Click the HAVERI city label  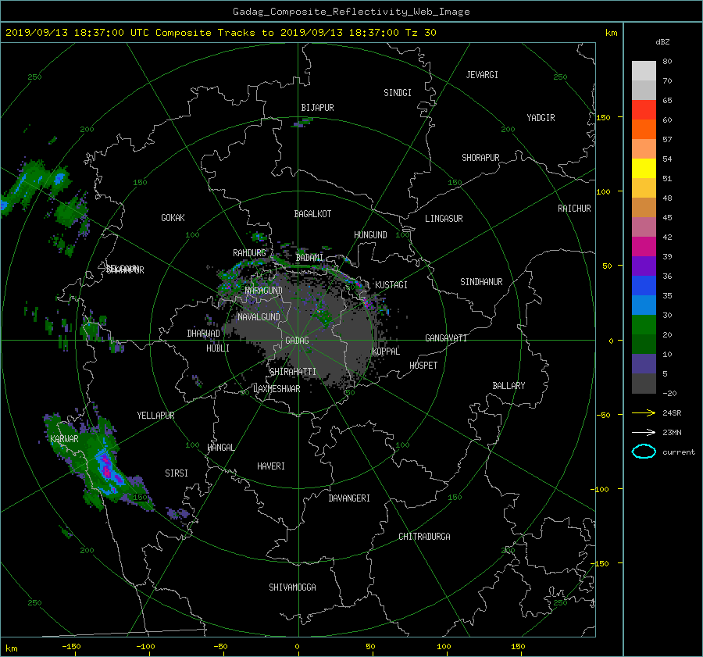tap(271, 466)
